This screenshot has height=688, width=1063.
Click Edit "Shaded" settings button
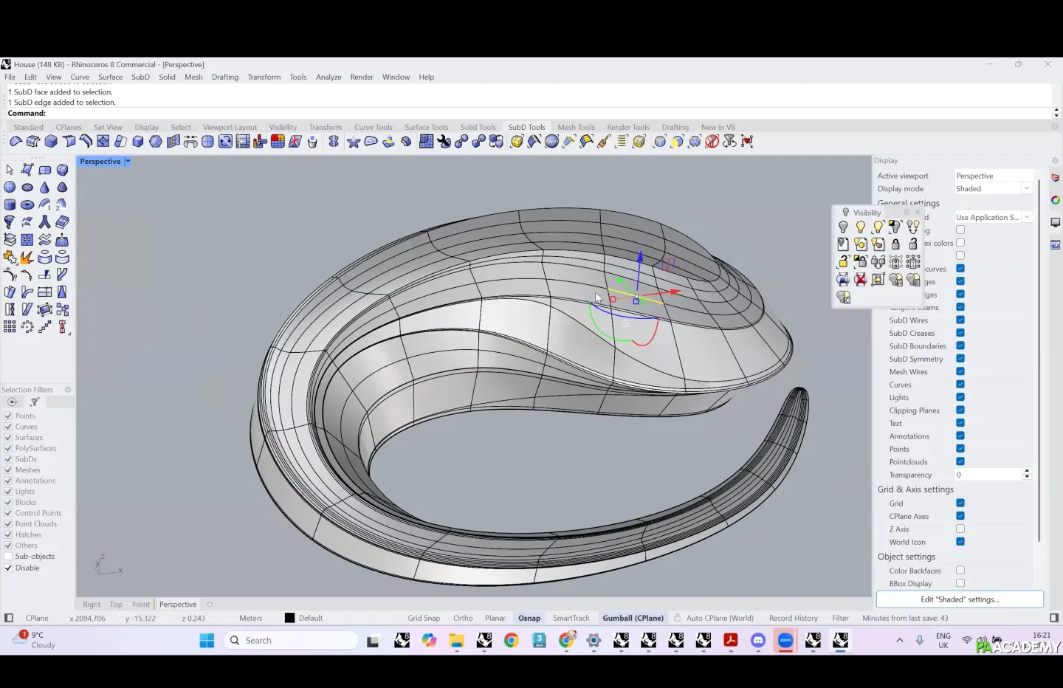point(960,599)
